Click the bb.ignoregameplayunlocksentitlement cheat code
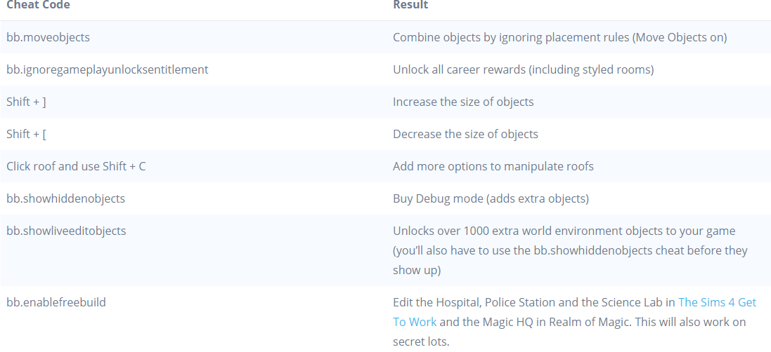This screenshot has height=352, width=771. (x=107, y=69)
